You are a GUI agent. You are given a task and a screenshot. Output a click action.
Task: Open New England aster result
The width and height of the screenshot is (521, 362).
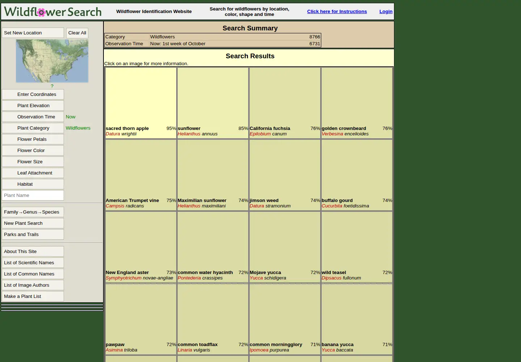click(x=141, y=247)
